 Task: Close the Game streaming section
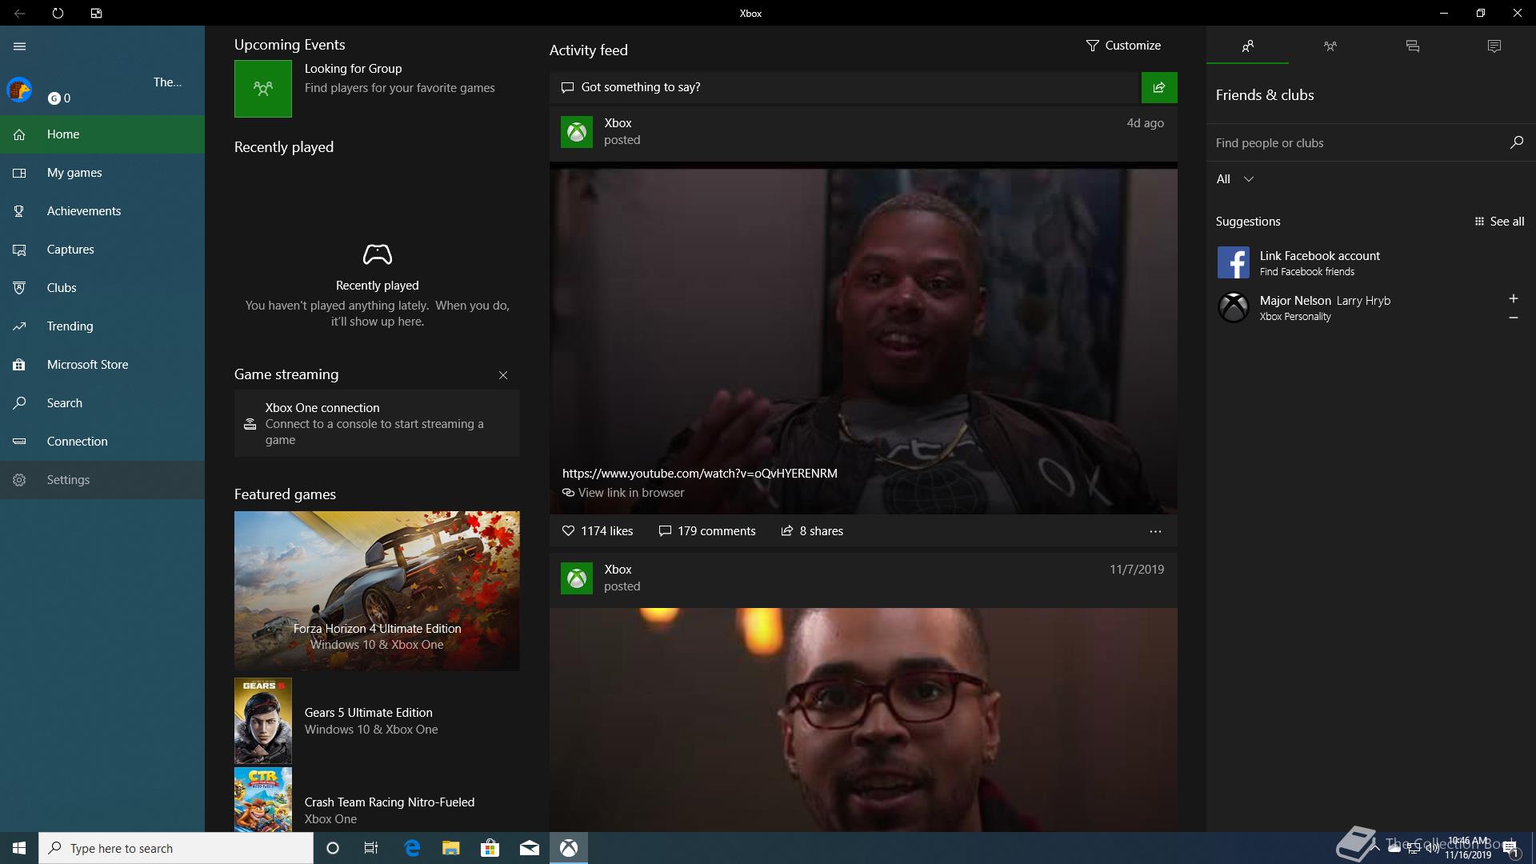503,375
